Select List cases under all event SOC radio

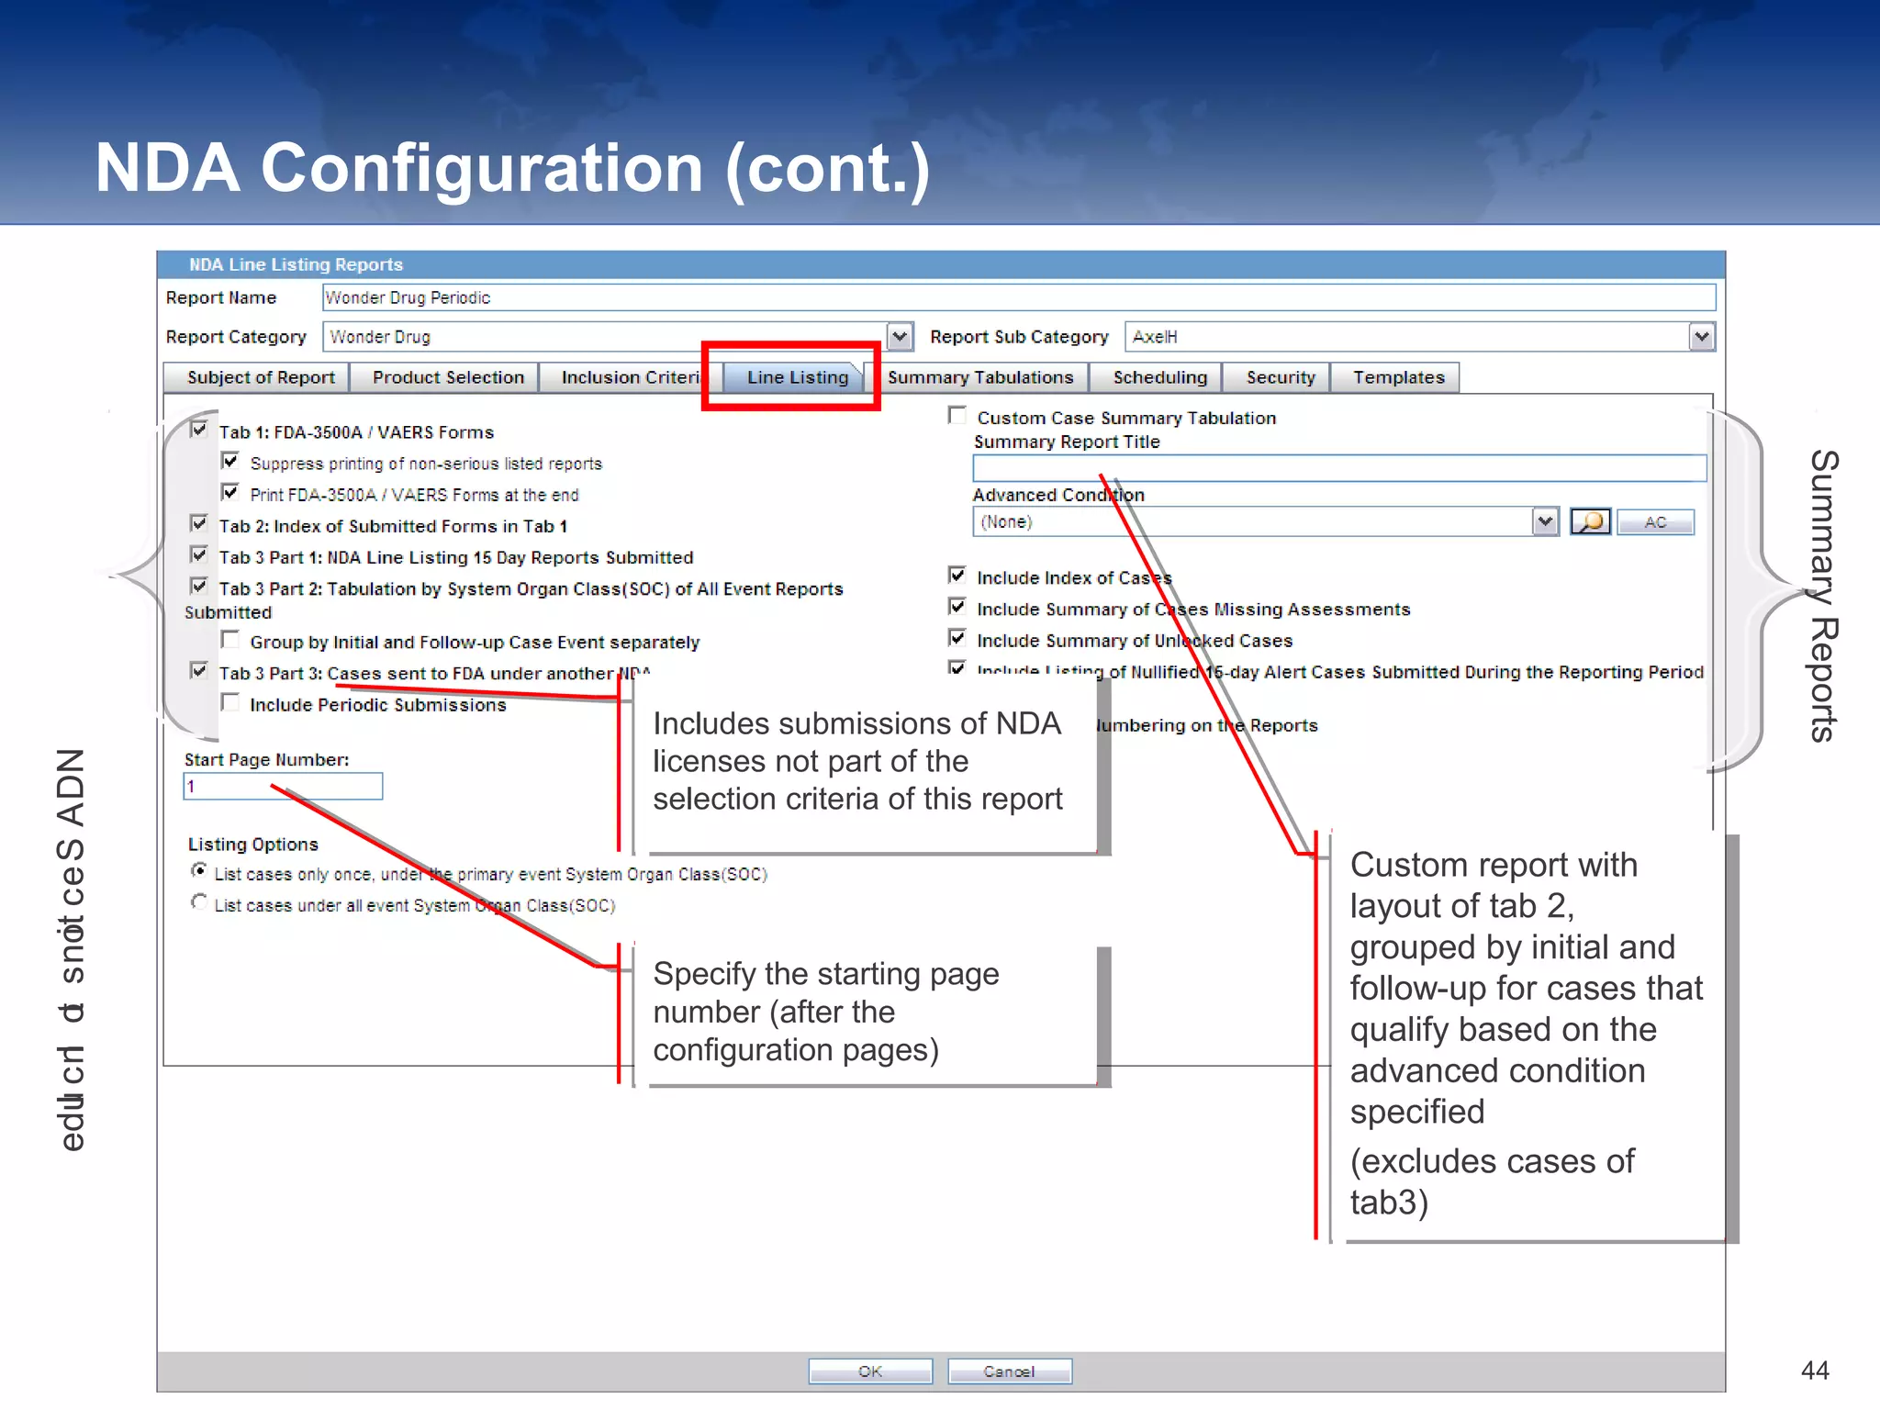(199, 902)
